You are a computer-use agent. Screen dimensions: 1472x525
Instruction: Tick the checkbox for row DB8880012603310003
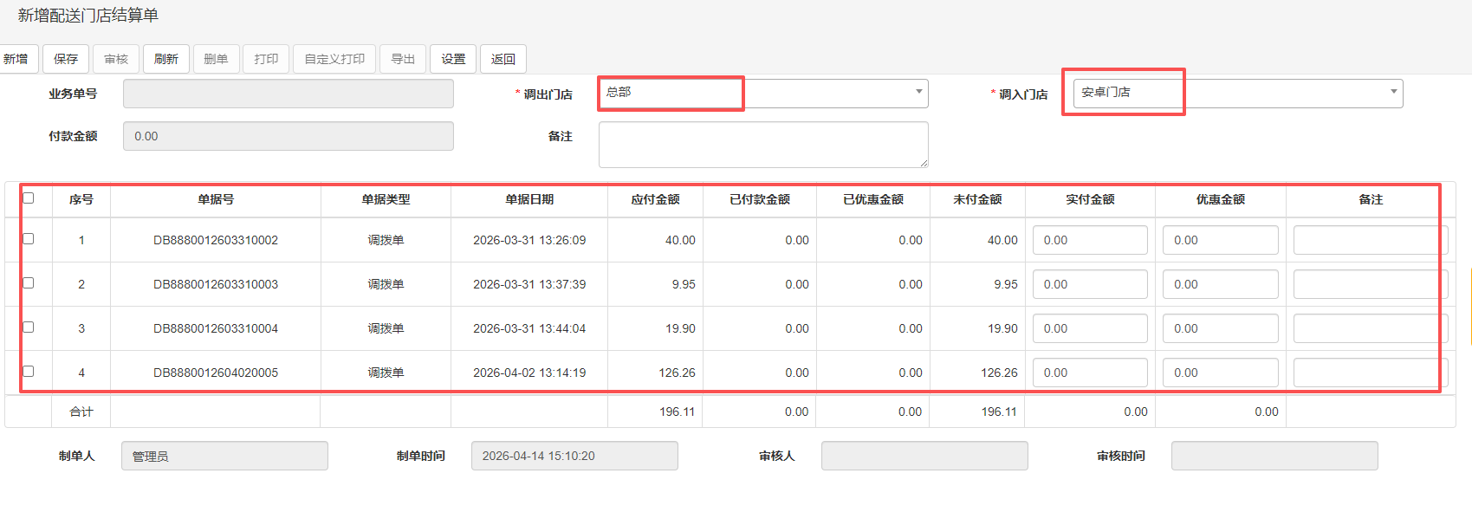point(29,283)
